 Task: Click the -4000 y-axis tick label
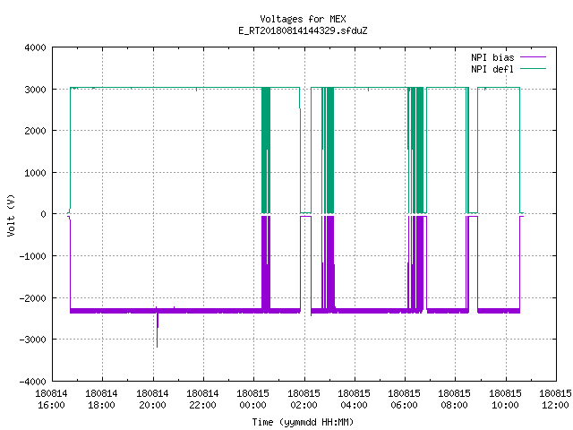pos(32,382)
